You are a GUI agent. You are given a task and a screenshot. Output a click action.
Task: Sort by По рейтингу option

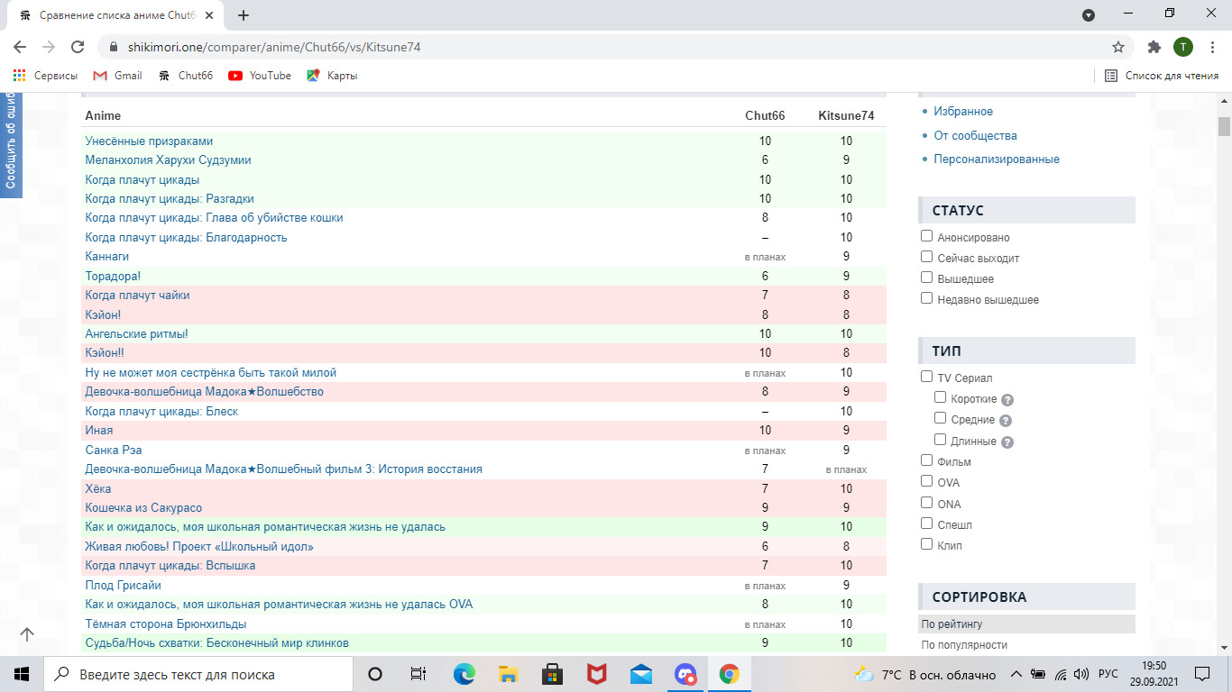tap(952, 624)
